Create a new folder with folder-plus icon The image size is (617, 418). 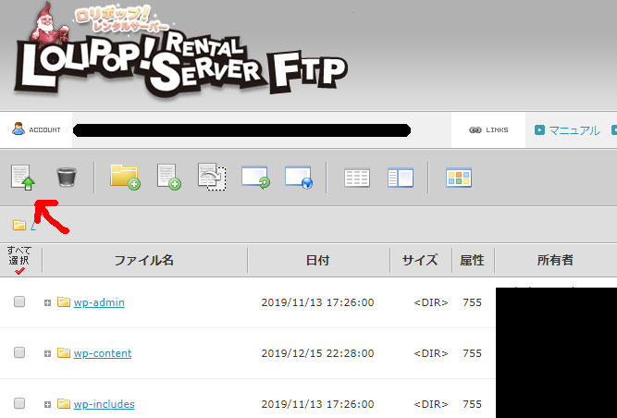125,177
